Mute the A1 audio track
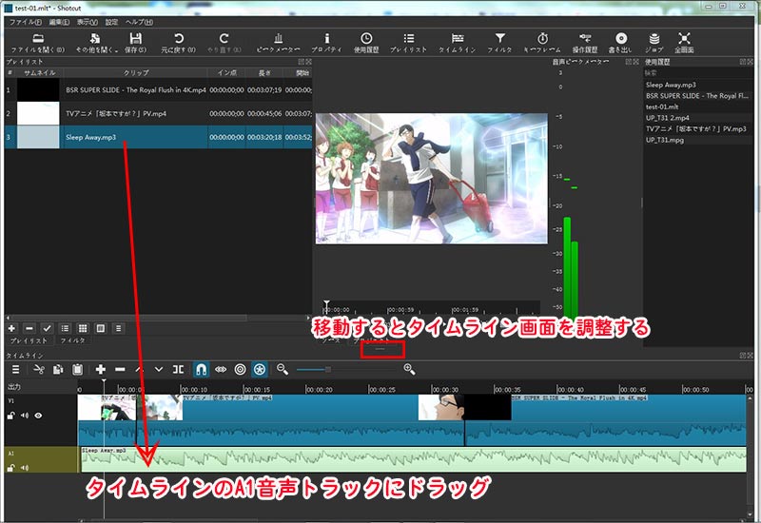 click(x=25, y=468)
